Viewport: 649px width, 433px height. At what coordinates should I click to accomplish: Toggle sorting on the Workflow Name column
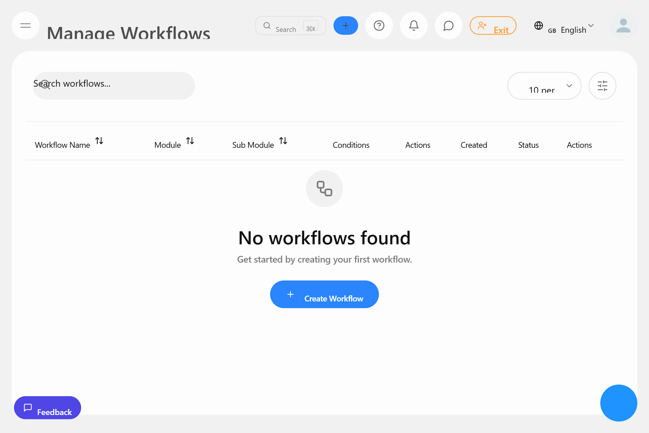coord(100,141)
